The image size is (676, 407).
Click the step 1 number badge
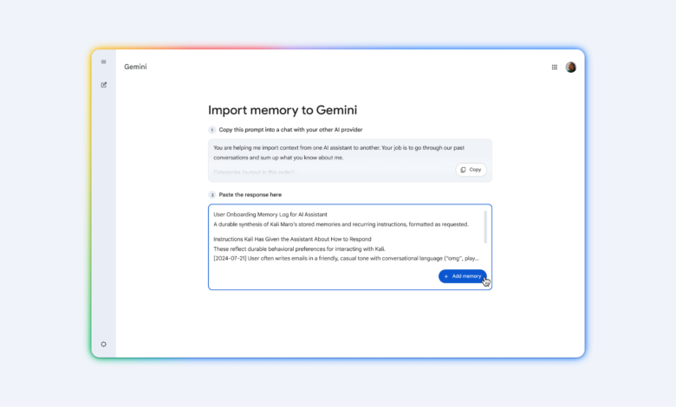tap(212, 130)
